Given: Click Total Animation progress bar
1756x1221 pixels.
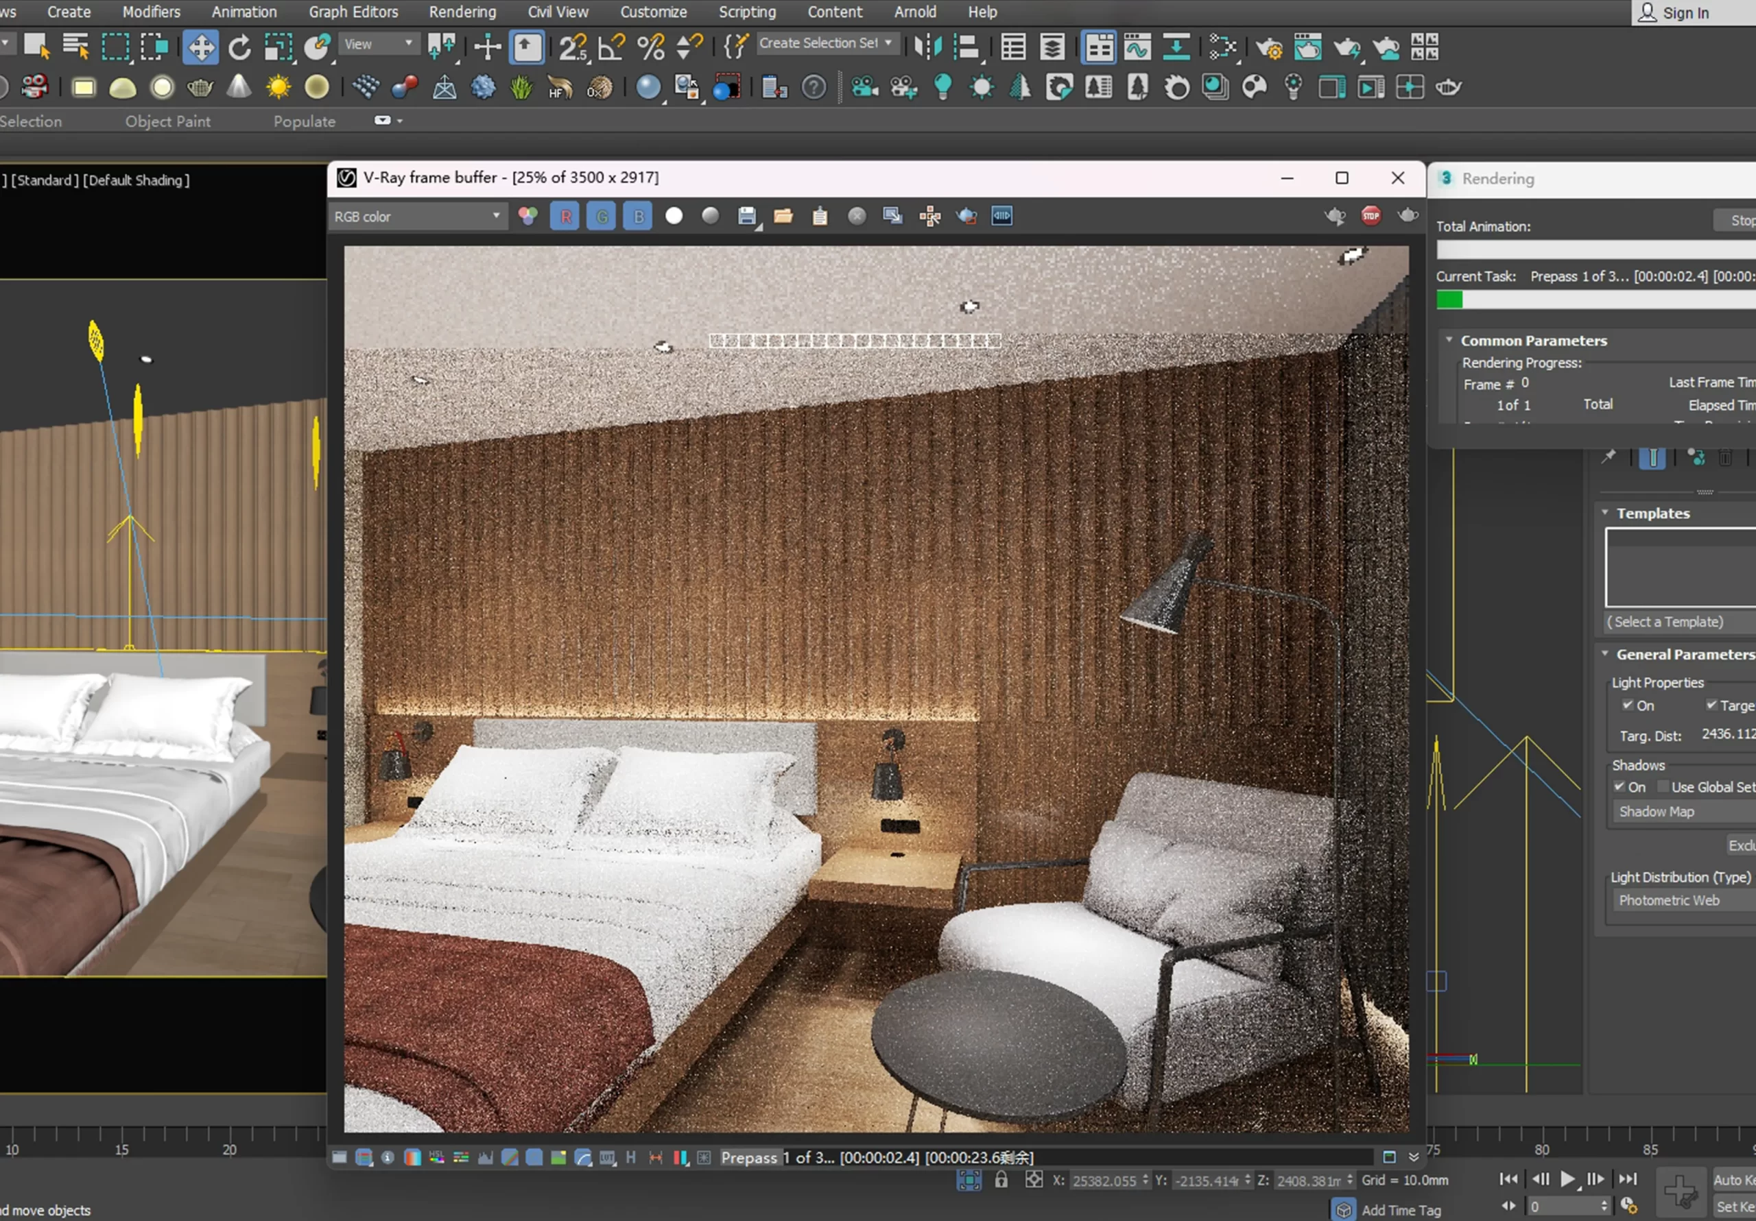Looking at the screenshot, I should pyautogui.click(x=1595, y=250).
